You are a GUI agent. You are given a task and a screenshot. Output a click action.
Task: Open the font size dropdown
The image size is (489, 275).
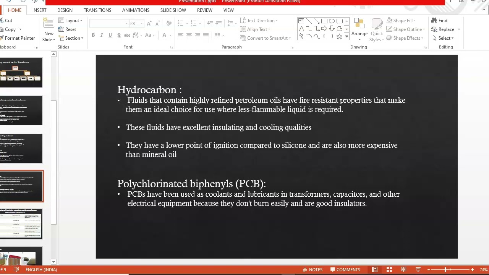[141, 24]
